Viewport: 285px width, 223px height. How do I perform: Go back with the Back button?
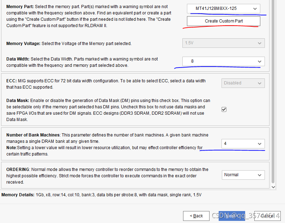click(196, 216)
